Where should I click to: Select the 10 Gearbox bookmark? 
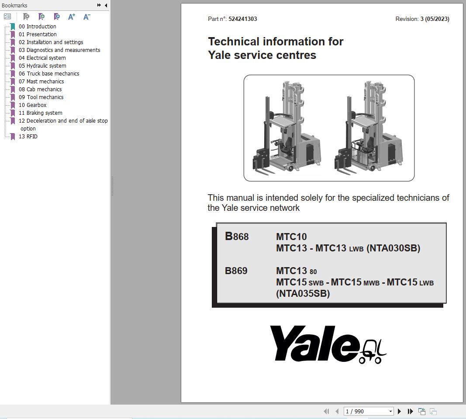[33, 105]
